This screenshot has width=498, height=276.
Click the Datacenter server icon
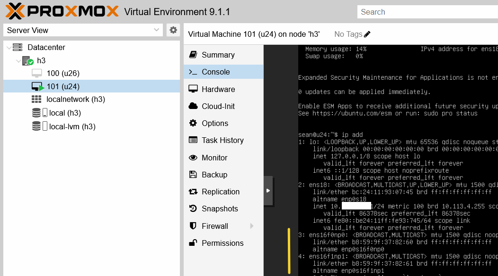pyautogui.click(x=18, y=47)
